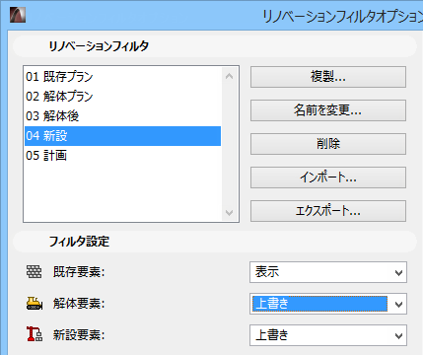423x355 pixels.
Task: Click the red crane icon for 新設要素
Action: point(35,333)
